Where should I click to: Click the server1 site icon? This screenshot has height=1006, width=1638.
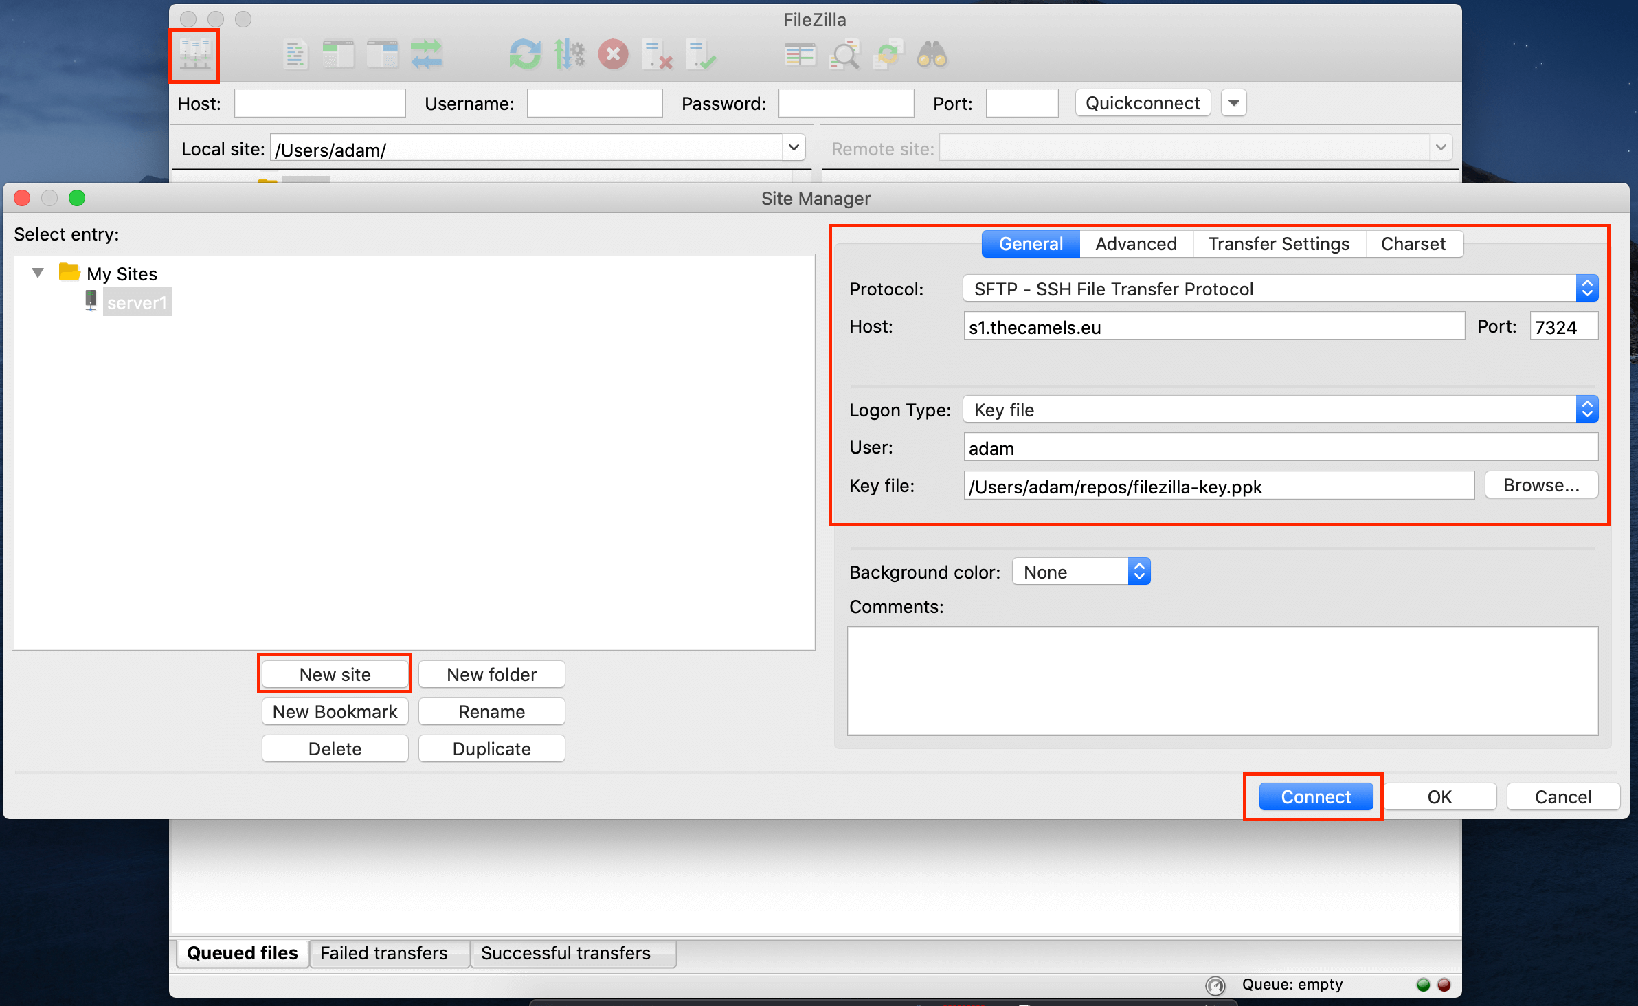91,301
